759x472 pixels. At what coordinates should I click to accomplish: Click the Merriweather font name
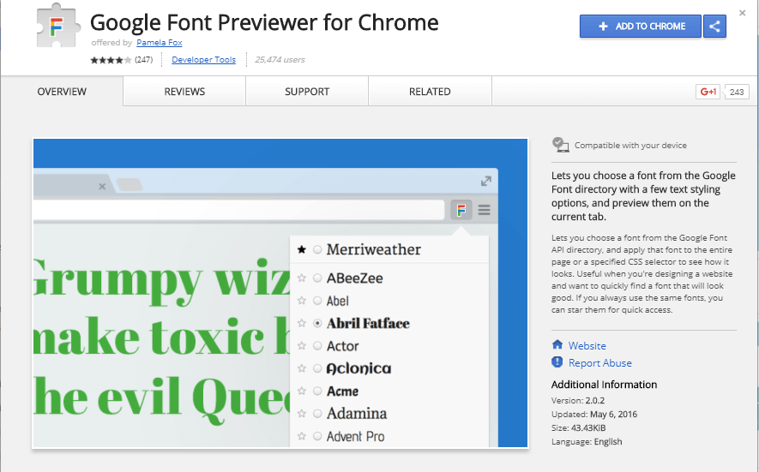point(374,249)
